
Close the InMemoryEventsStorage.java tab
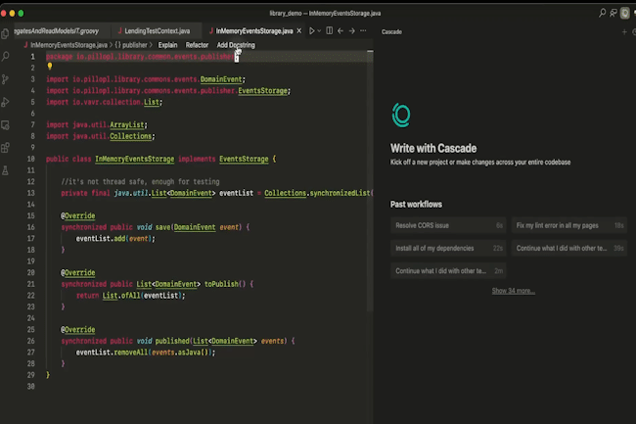(299, 30)
